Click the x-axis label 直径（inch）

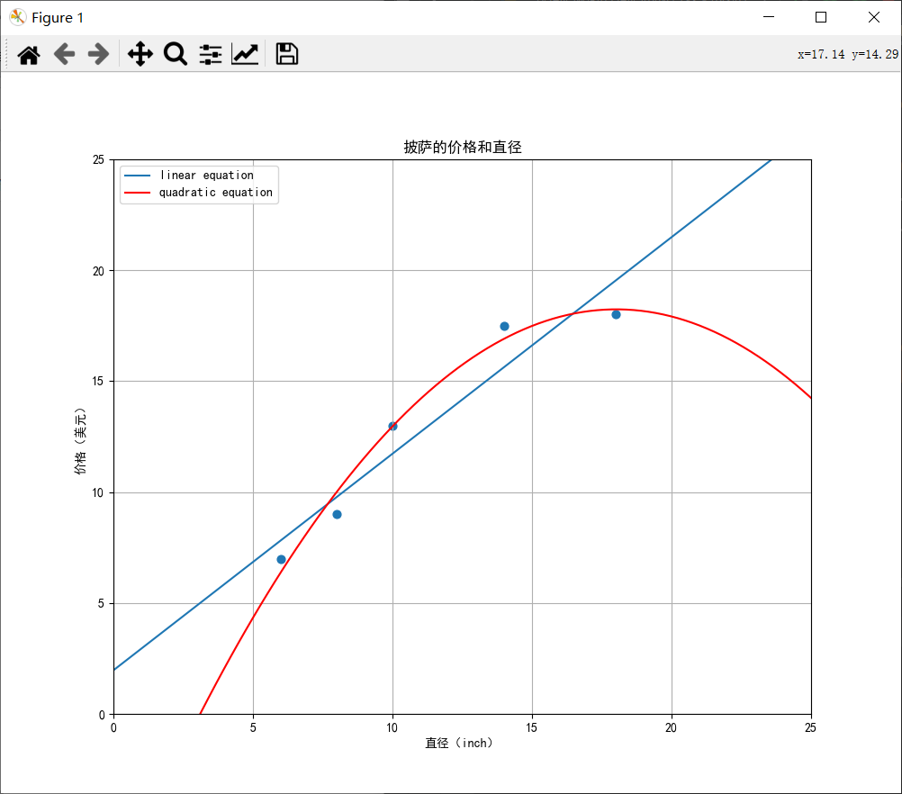pos(459,743)
